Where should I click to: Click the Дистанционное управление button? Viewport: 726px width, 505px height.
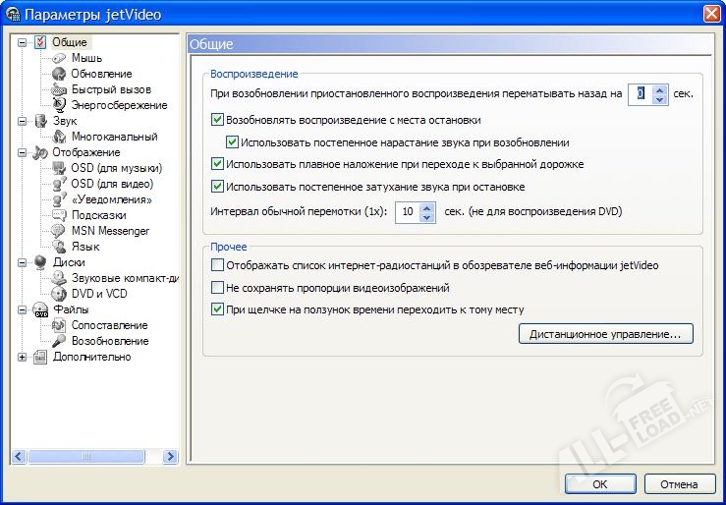[605, 335]
